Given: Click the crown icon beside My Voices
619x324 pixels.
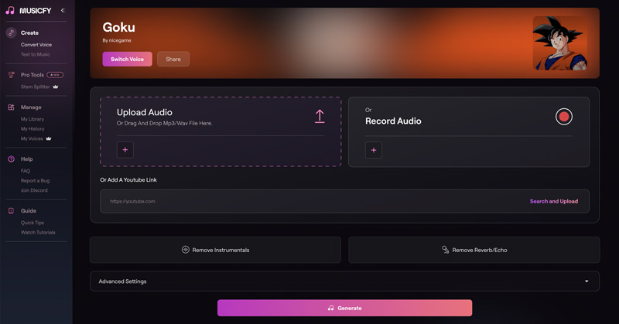Looking at the screenshot, I should 49,138.
